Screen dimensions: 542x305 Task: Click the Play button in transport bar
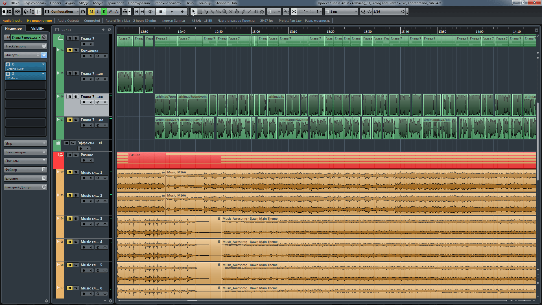tap(172, 12)
